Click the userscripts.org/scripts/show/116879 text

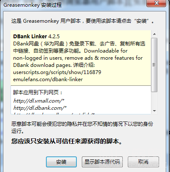(57, 72)
